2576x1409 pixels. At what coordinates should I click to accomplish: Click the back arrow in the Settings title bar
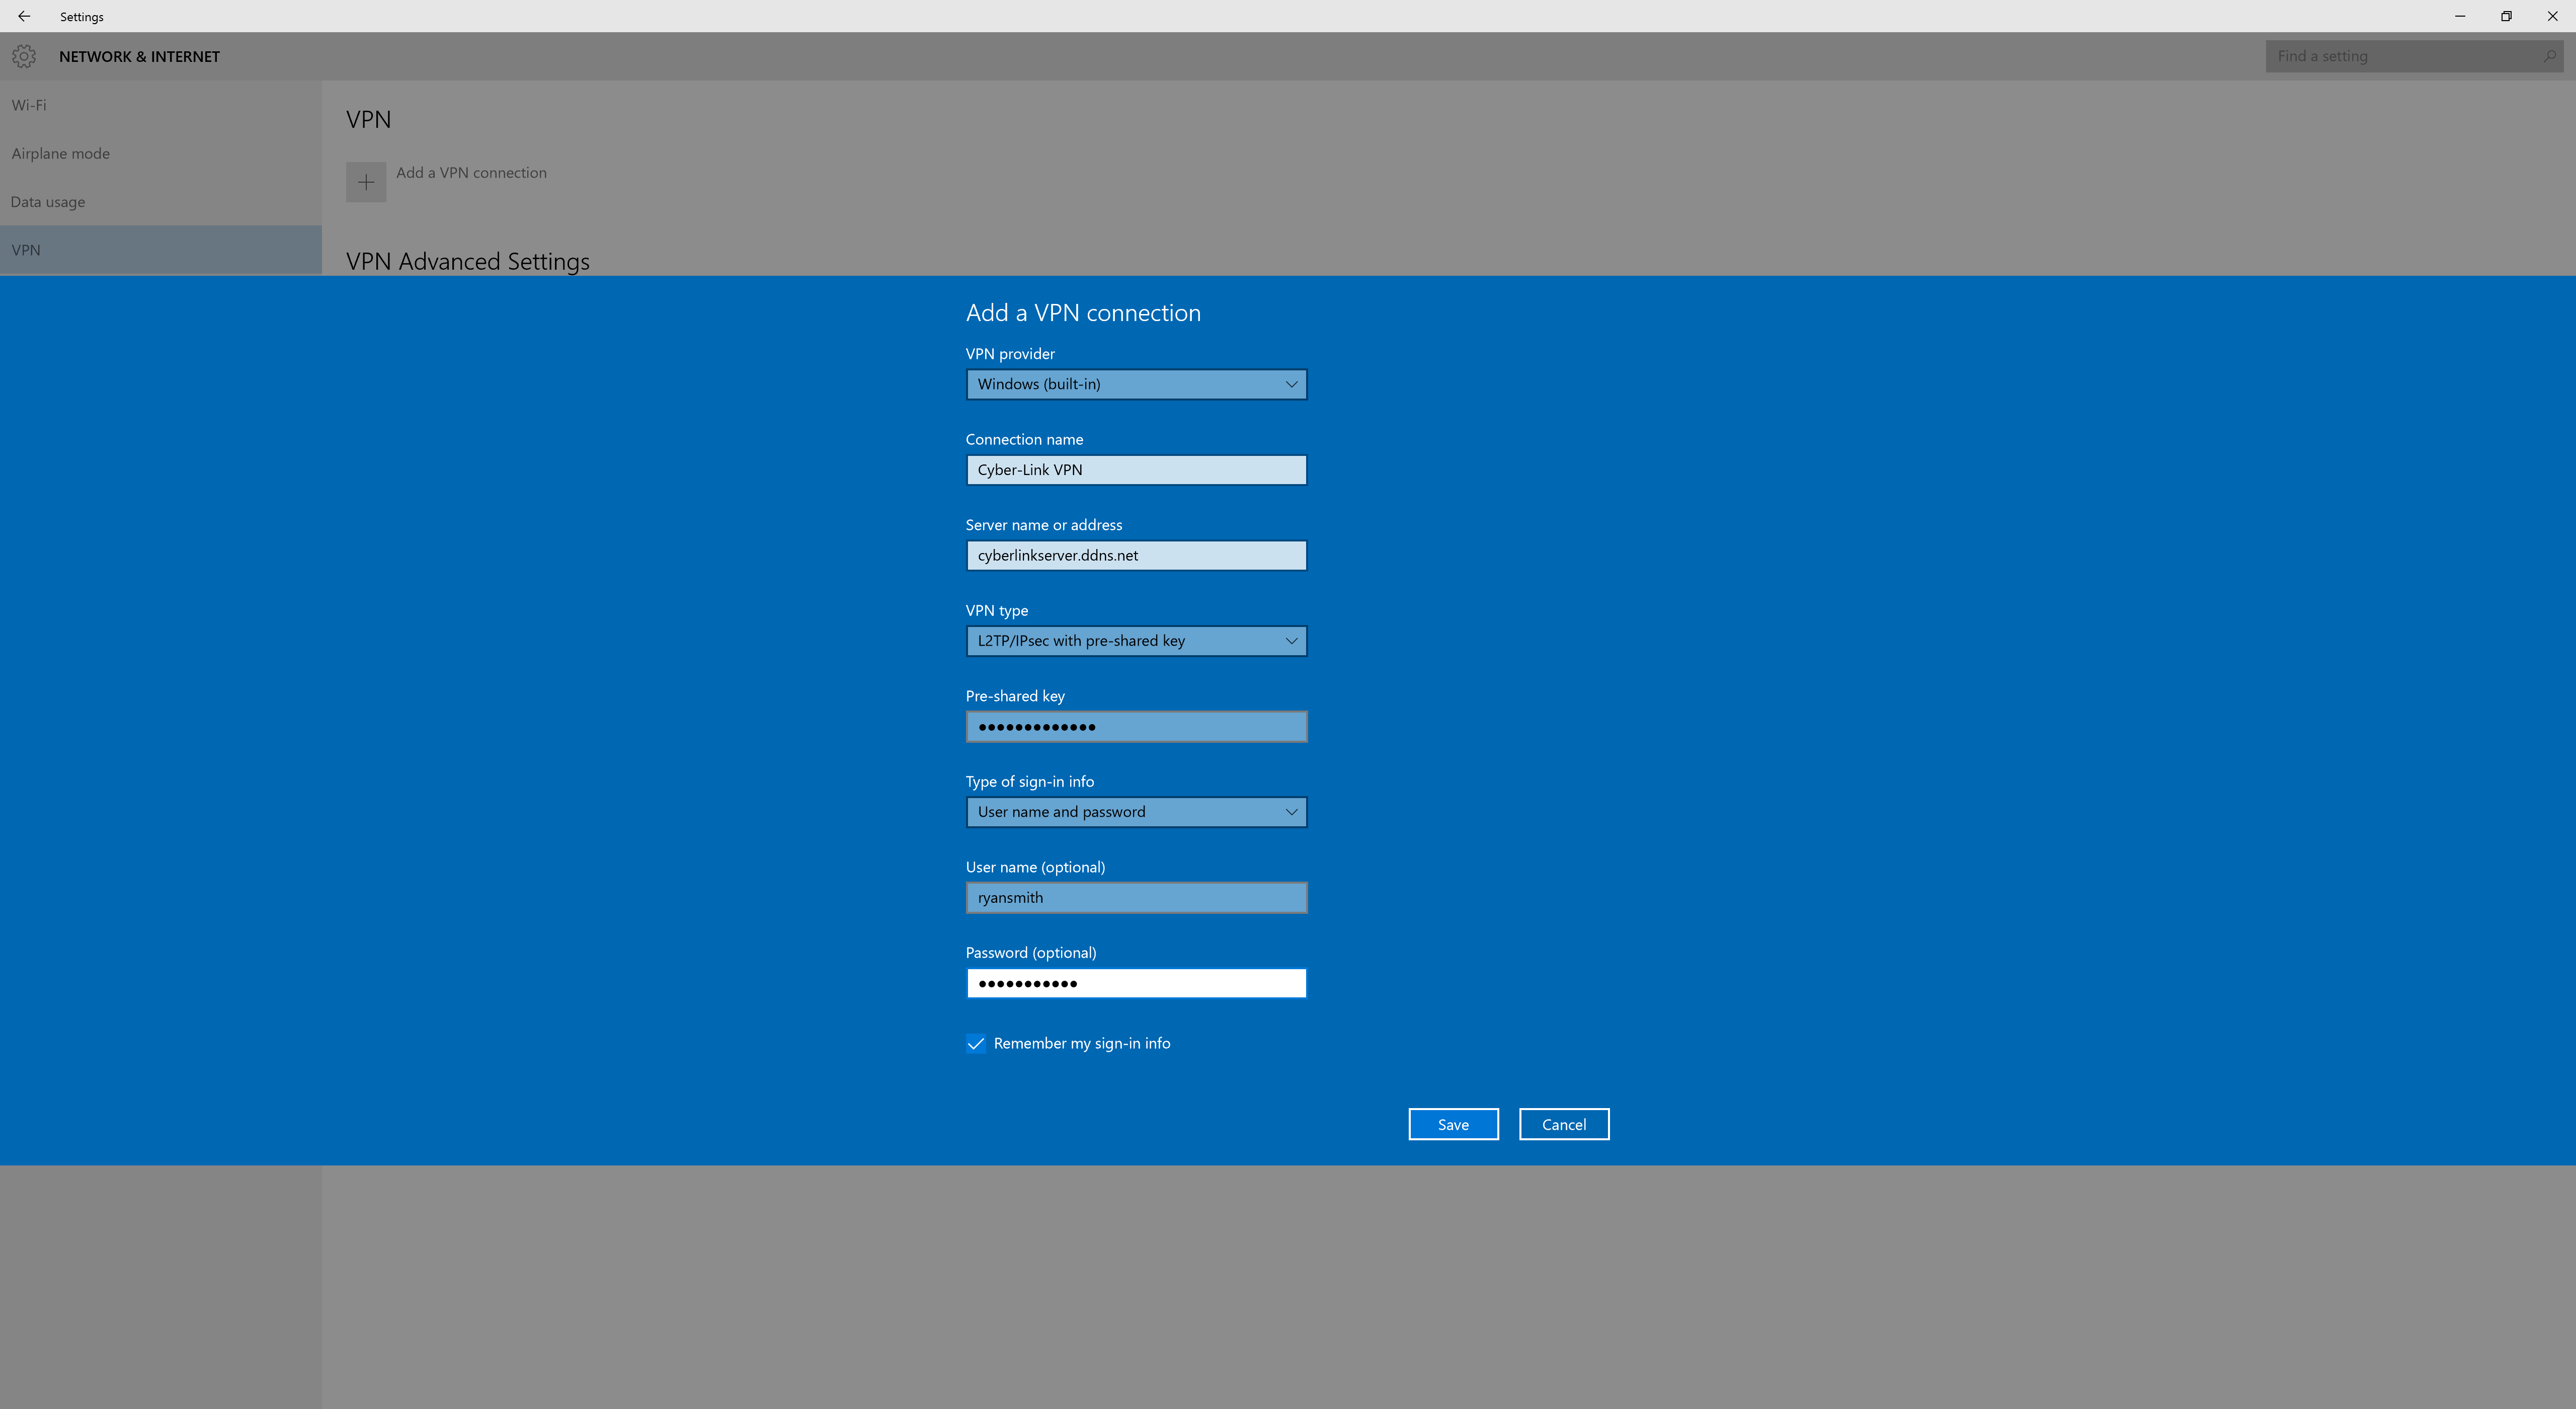point(24,16)
